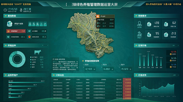Click the orange village icon on map tooltip

(x=98, y=16)
